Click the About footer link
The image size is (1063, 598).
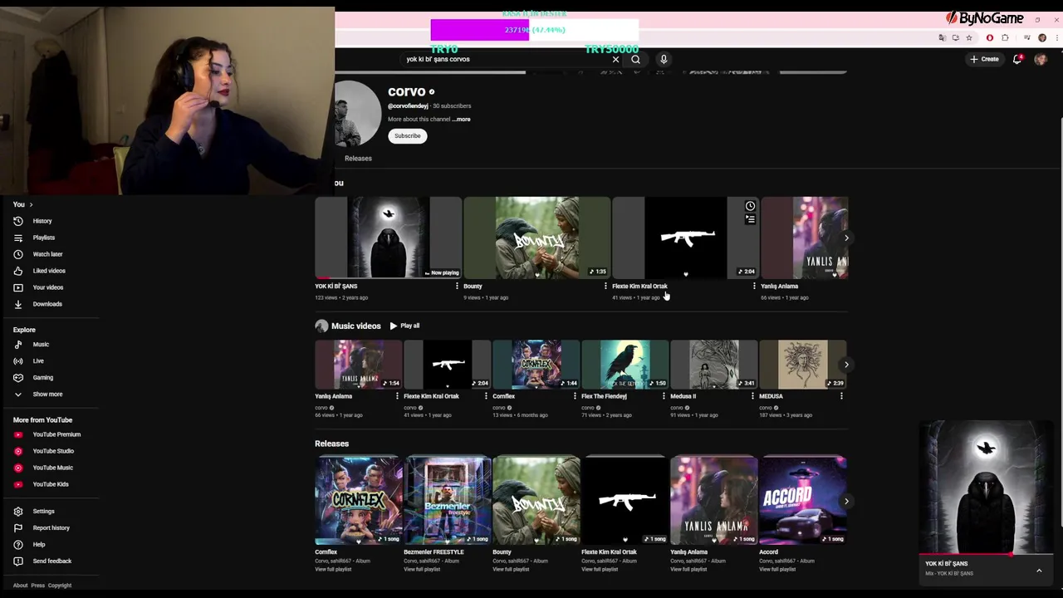(20, 586)
